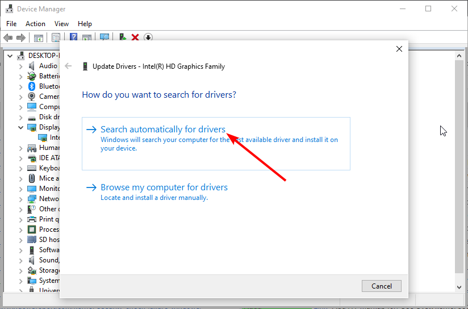Open the Help menu
468x309 pixels.
(x=85, y=24)
